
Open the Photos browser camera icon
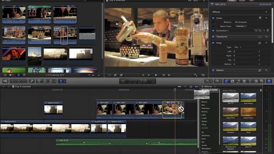coord(232,81)
